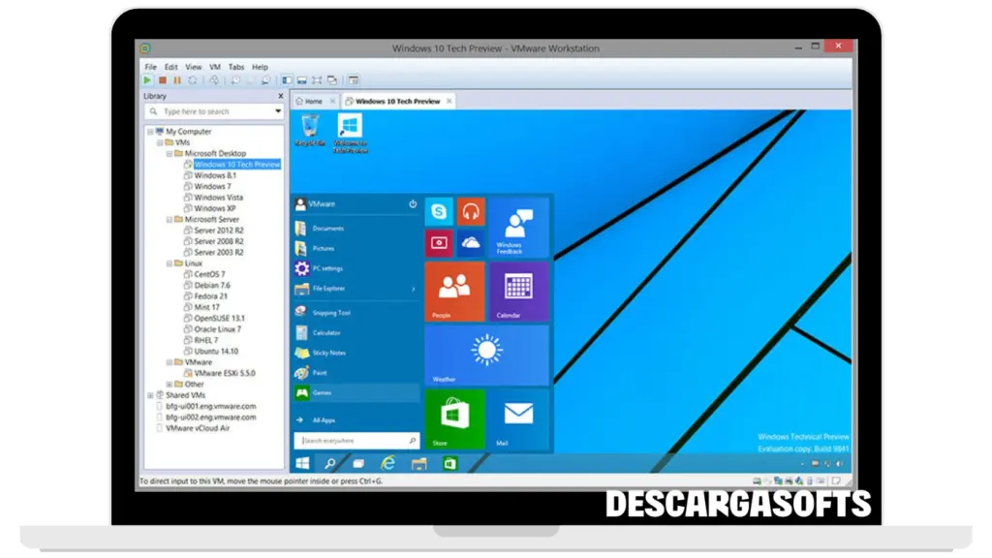Expand the Other folder in library
Viewport: 992px width, 558px height.
point(170,385)
